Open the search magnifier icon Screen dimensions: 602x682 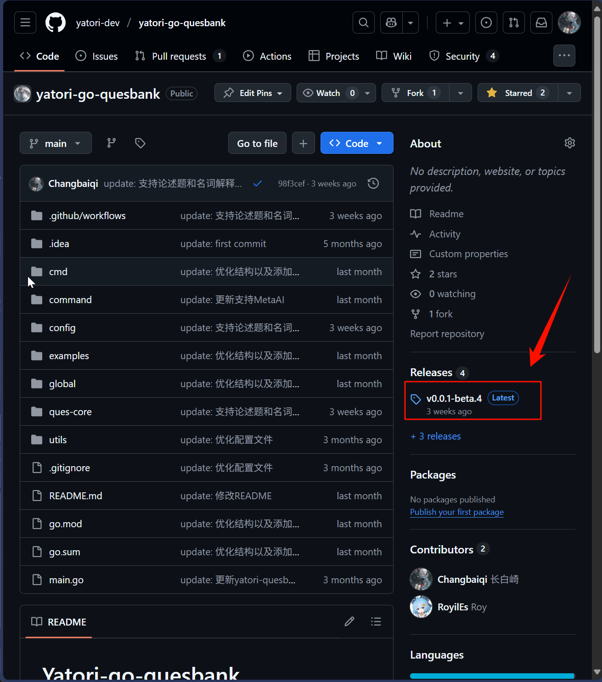(x=363, y=23)
